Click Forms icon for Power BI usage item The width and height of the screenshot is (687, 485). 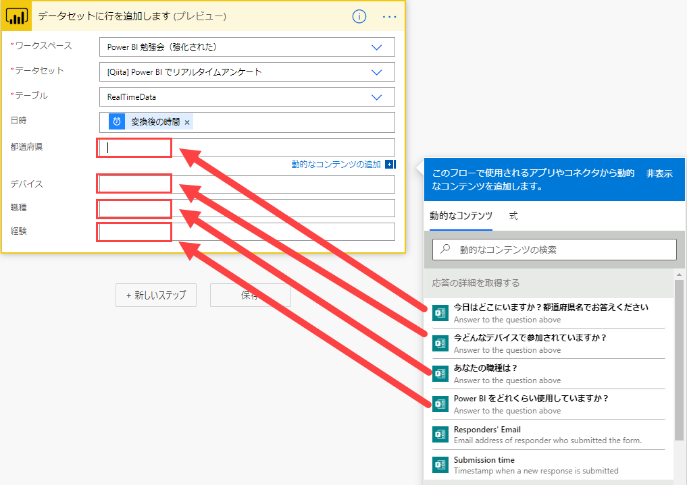coord(440,404)
